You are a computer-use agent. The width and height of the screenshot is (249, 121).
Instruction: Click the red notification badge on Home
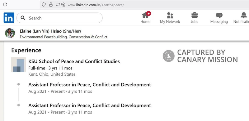[x=149, y=13]
